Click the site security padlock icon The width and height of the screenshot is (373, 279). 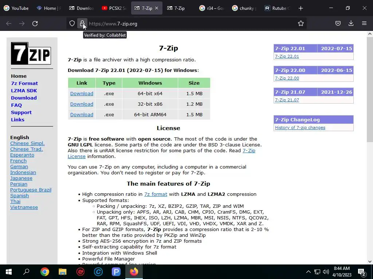point(82,23)
